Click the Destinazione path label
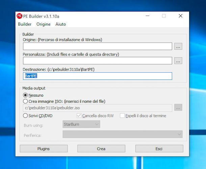 click(59, 69)
